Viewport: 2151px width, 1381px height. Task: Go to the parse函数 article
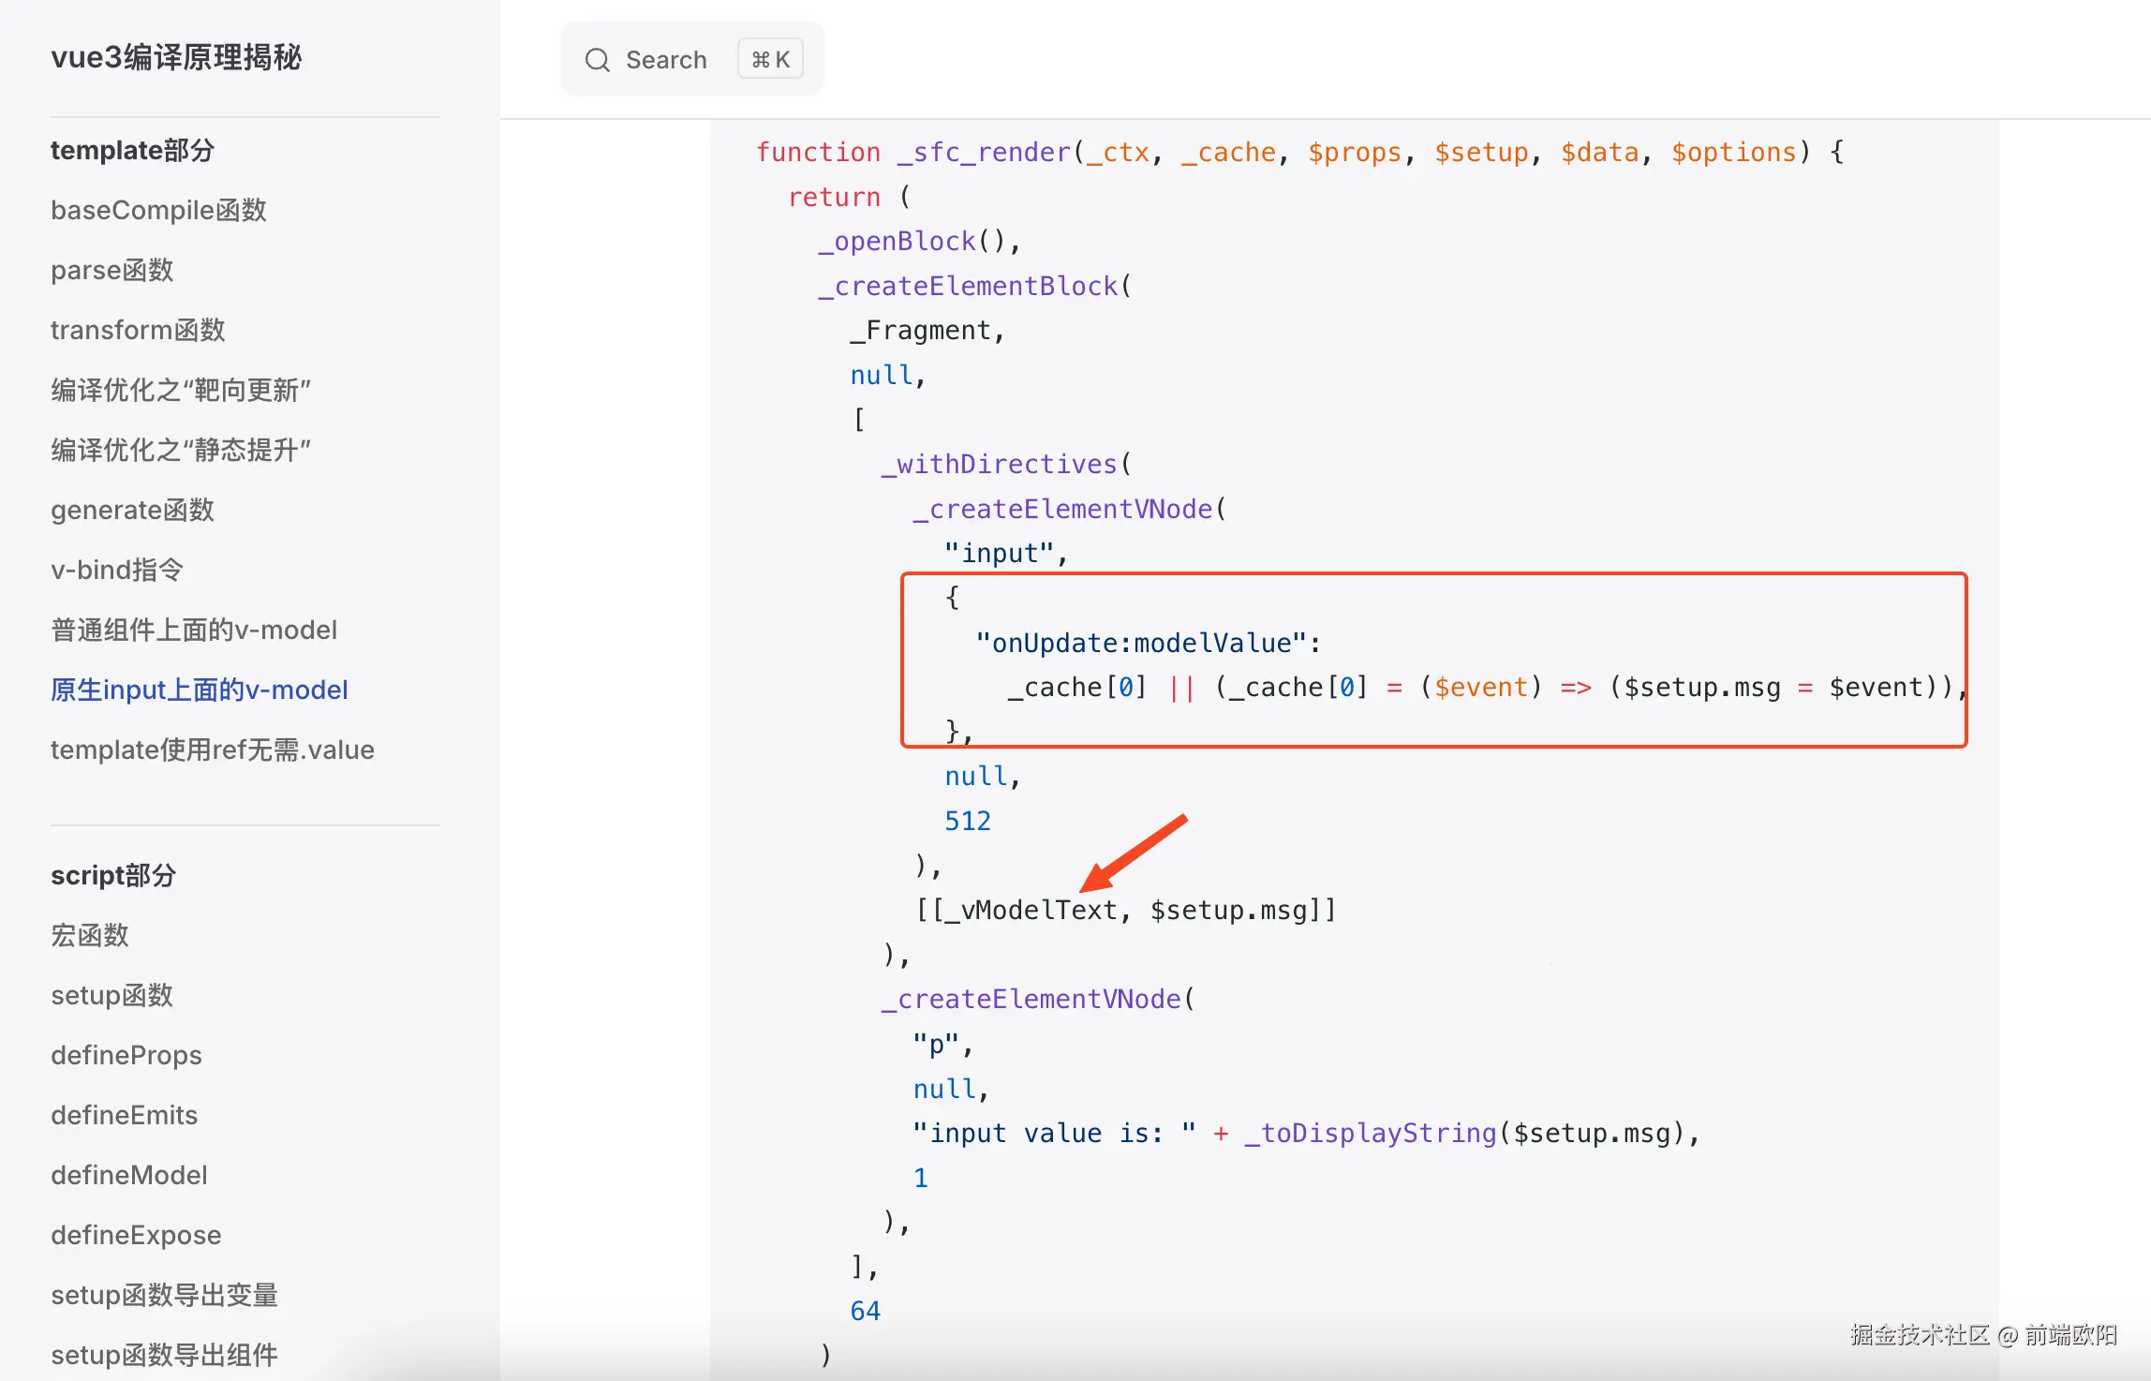click(x=112, y=270)
